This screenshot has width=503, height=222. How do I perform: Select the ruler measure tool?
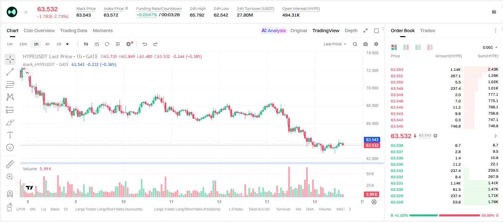click(10, 164)
